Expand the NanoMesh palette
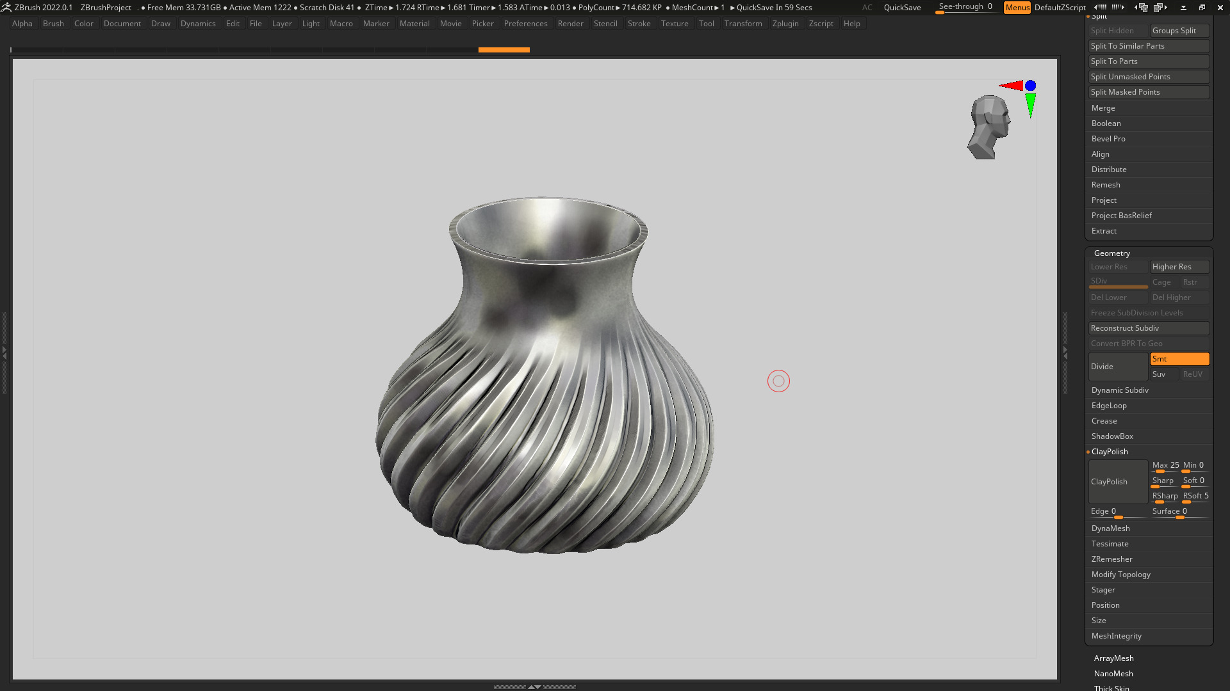1230x691 pixels. pos(1113,674)
